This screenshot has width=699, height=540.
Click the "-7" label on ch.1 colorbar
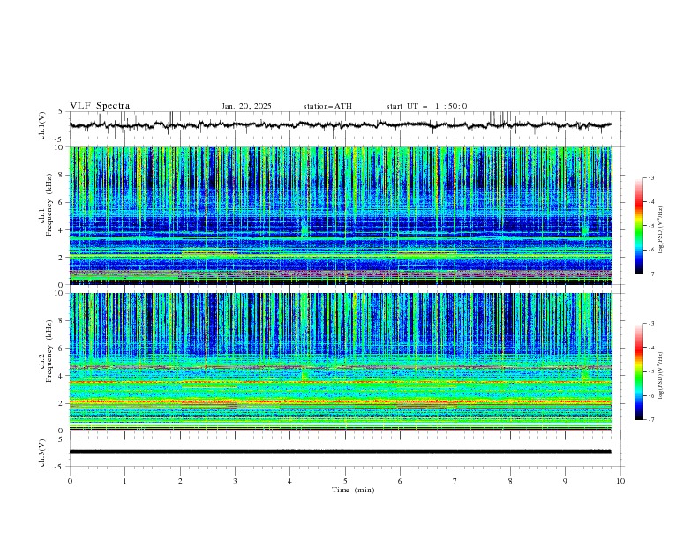pyautogui.click(x=650, y=274)
